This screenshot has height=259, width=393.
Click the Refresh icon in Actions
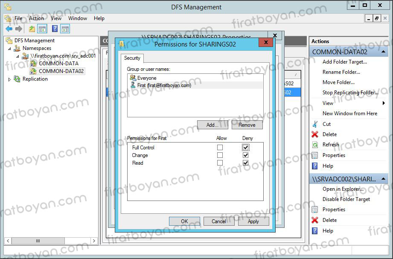pyautogui.click(x=315, y=145)
